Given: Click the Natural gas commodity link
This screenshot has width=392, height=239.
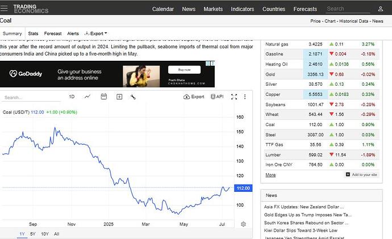Looking at the screenshot, I should [277, 44].
